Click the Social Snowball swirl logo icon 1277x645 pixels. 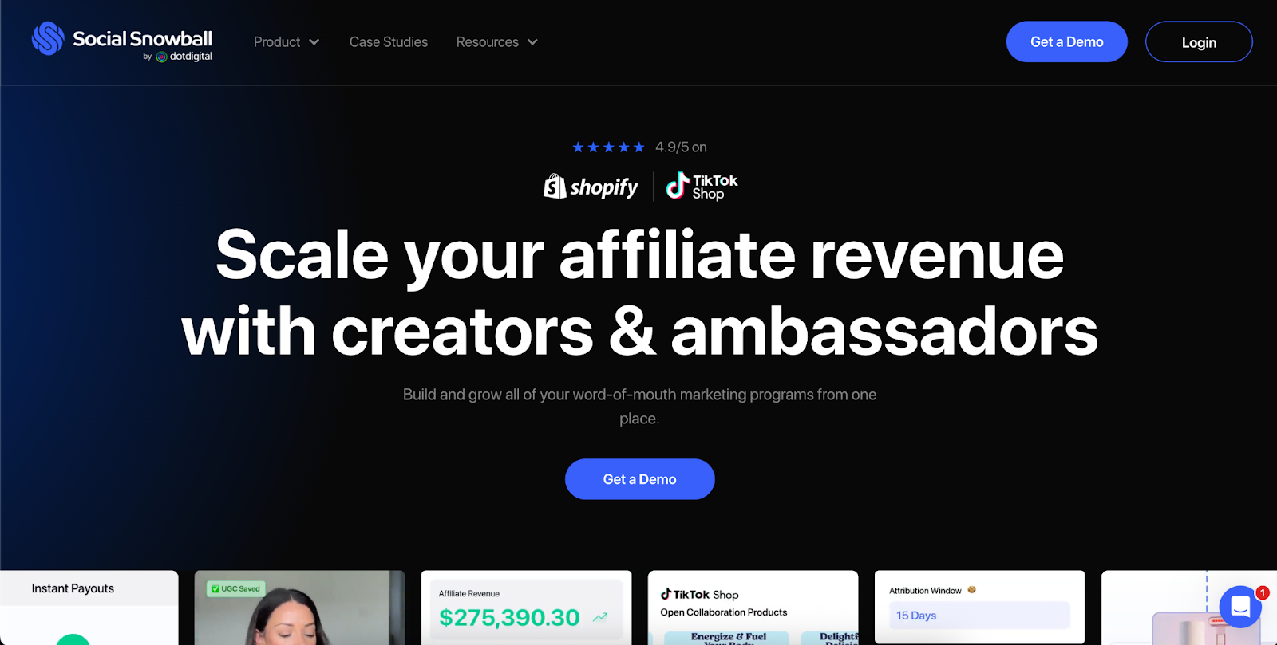(48, 38)
